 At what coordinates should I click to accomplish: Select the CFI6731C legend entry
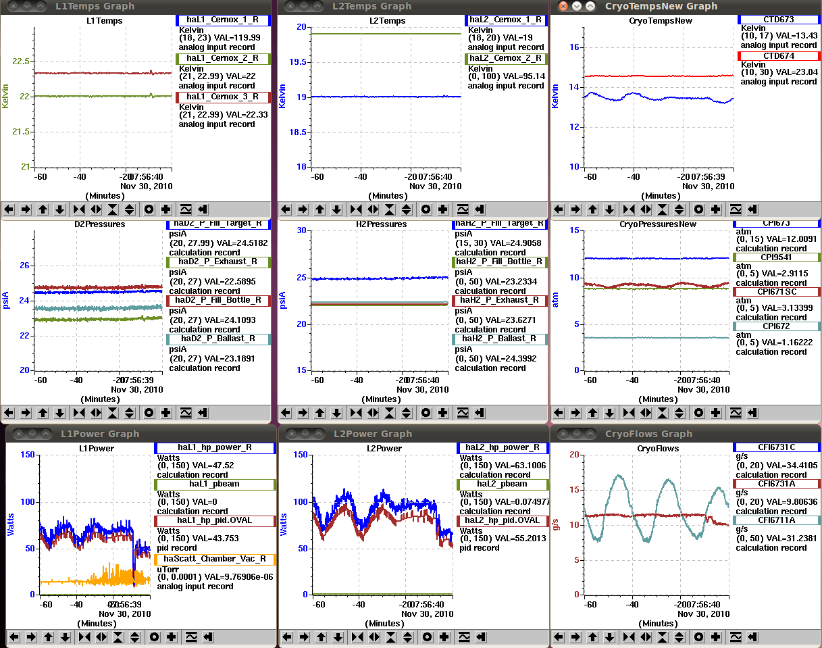[777, 447]
